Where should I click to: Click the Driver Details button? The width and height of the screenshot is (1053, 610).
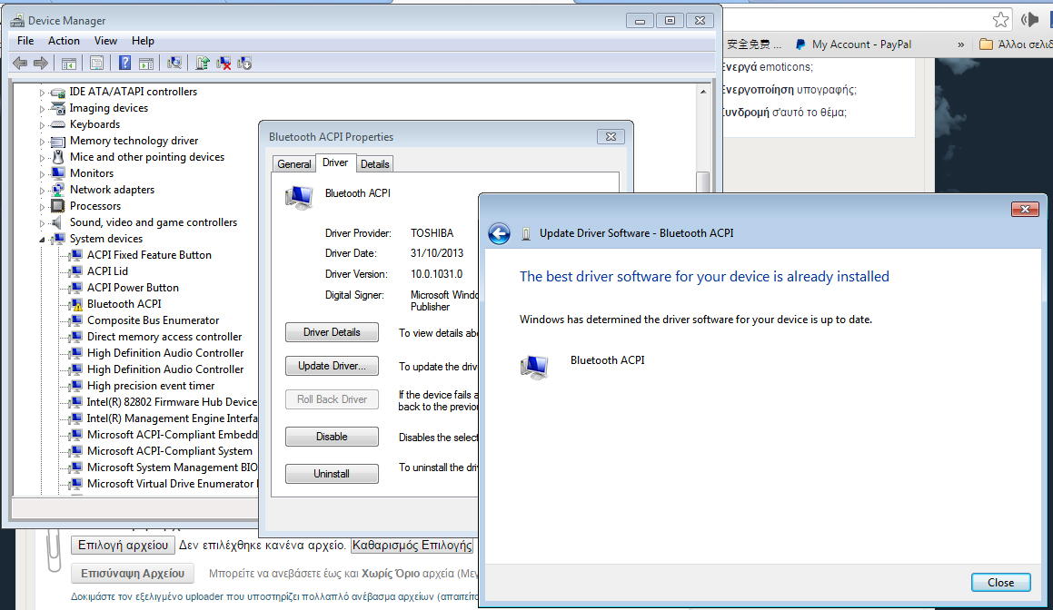click(x=332, y=332)
